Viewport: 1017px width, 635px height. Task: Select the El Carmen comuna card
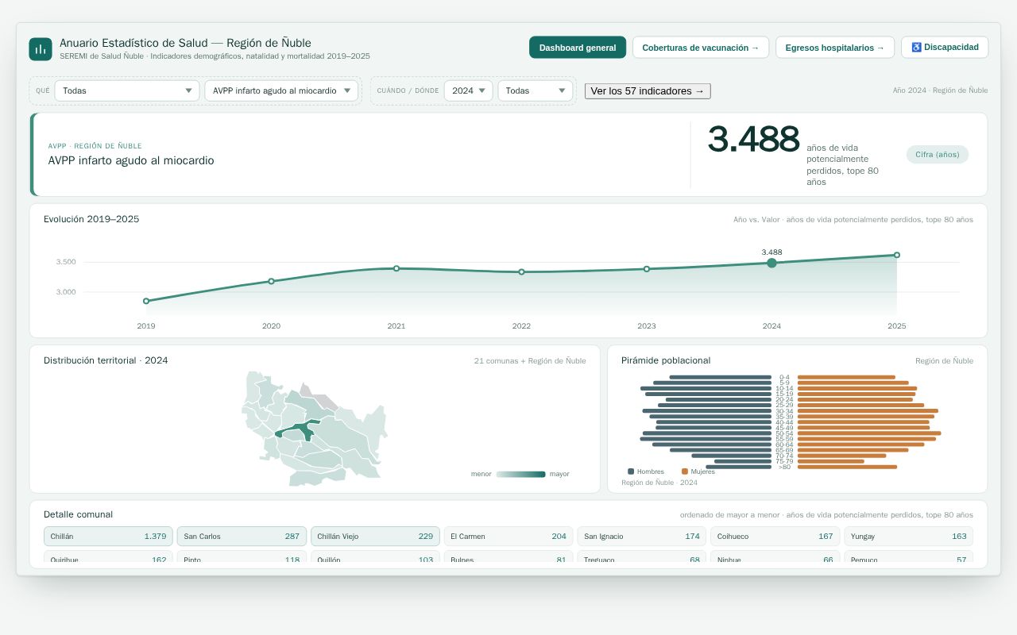pyautogui.click(x=508, y=537)
